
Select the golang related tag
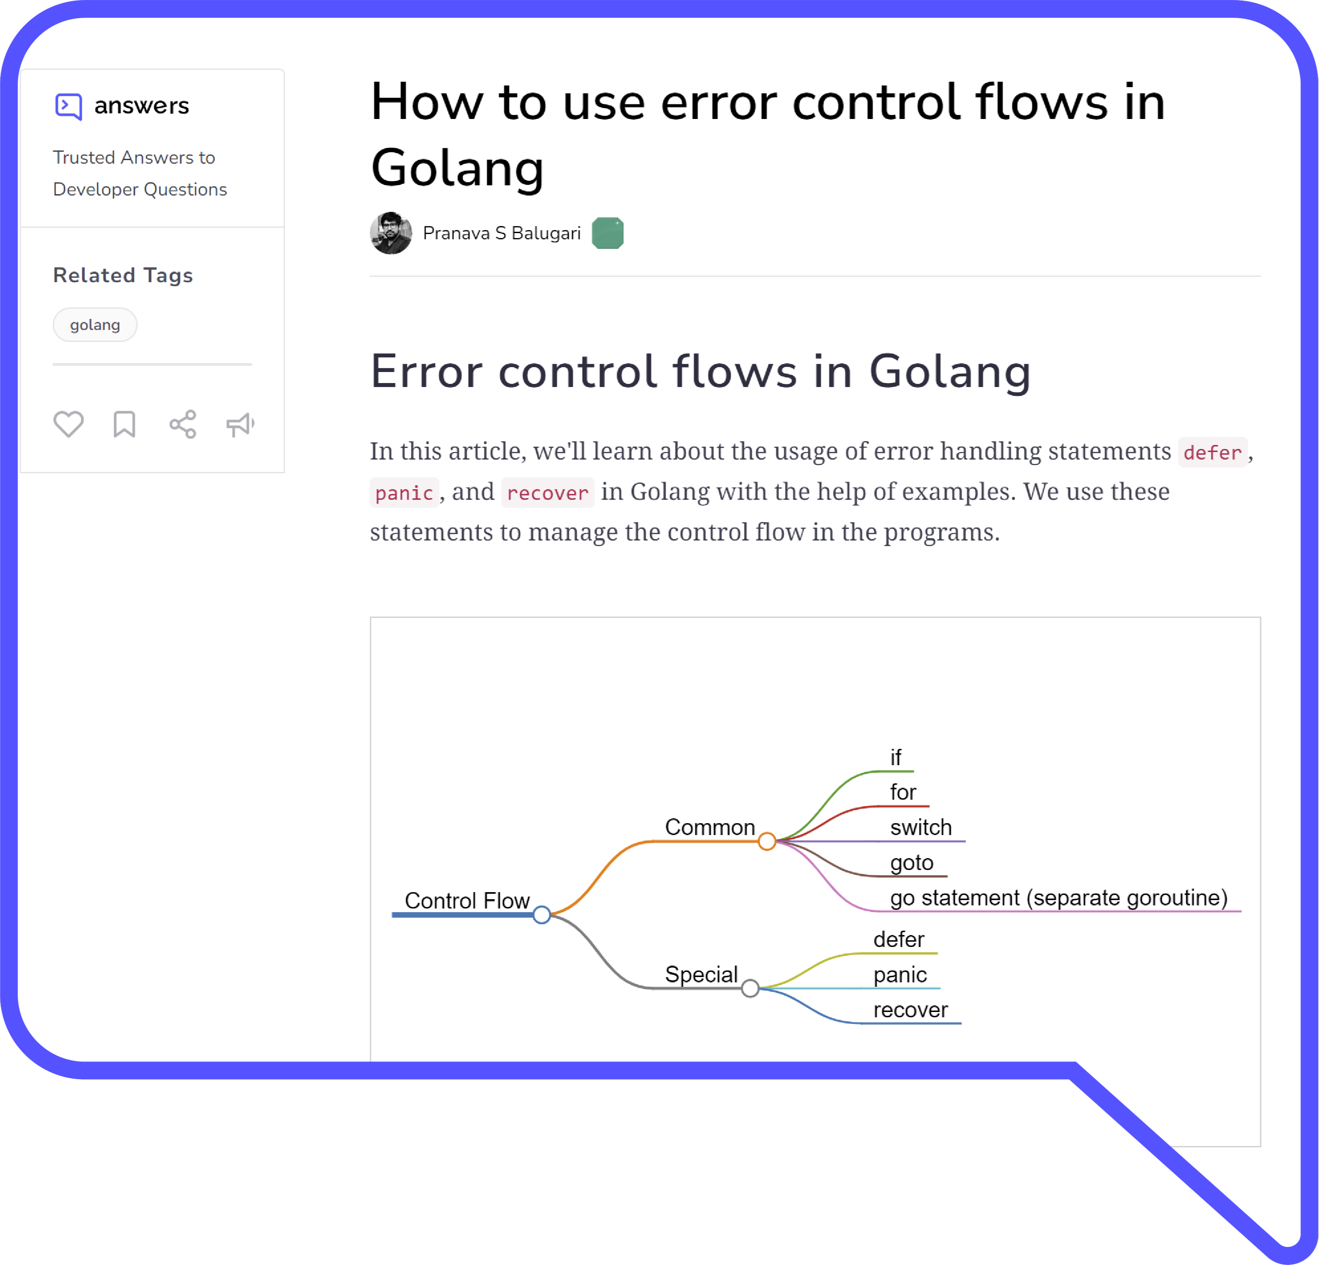click(x=94, y=324)
